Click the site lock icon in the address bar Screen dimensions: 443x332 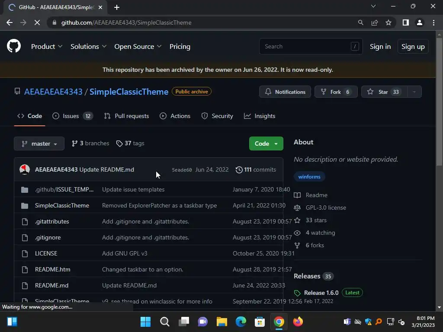click(55, 22)
